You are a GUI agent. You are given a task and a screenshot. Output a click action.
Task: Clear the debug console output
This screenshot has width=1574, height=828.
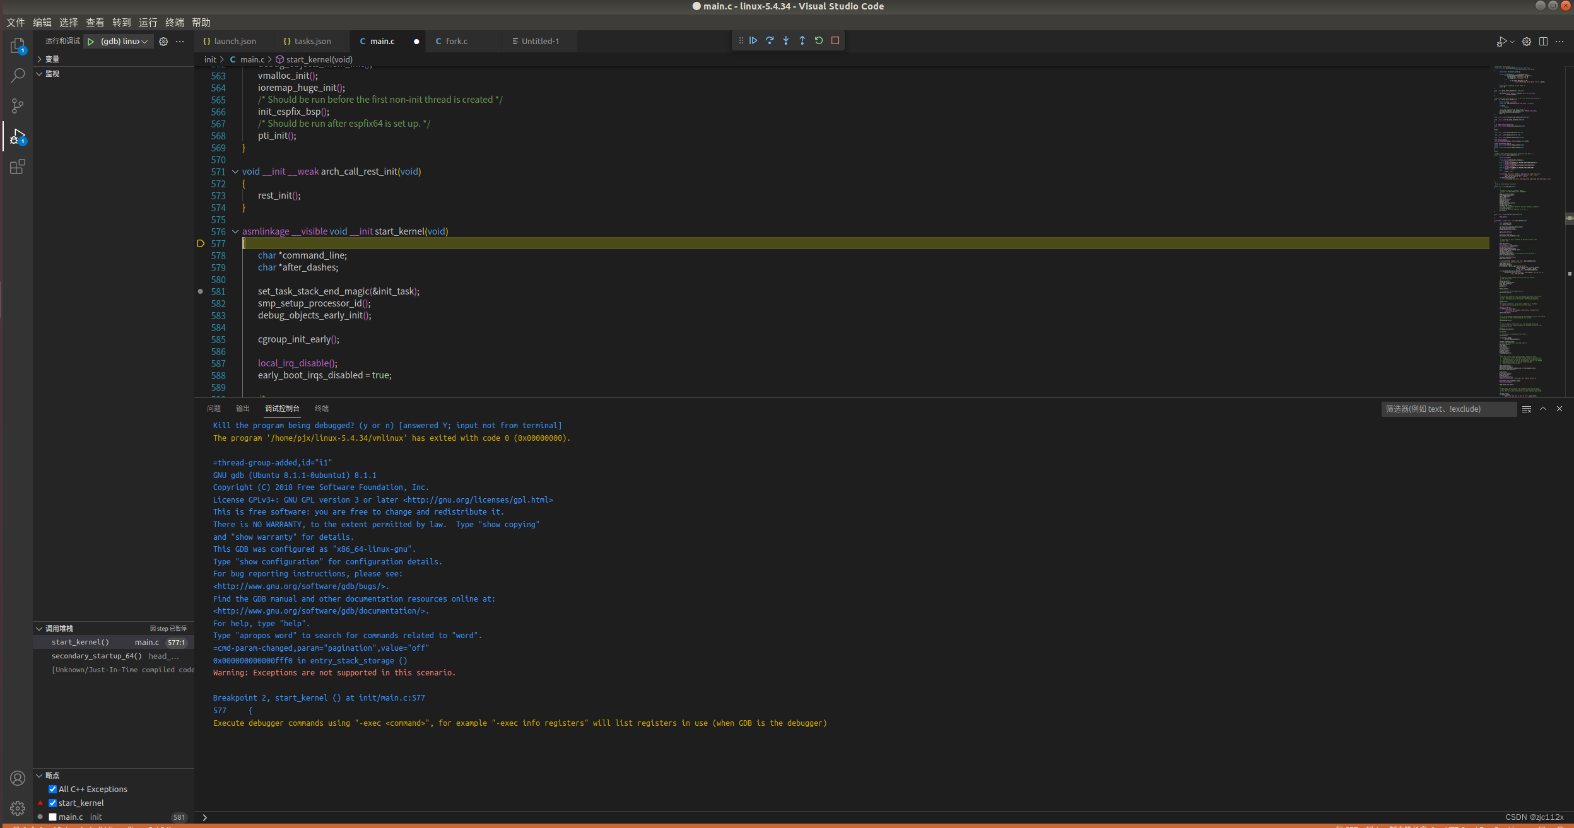(1527, 409)
